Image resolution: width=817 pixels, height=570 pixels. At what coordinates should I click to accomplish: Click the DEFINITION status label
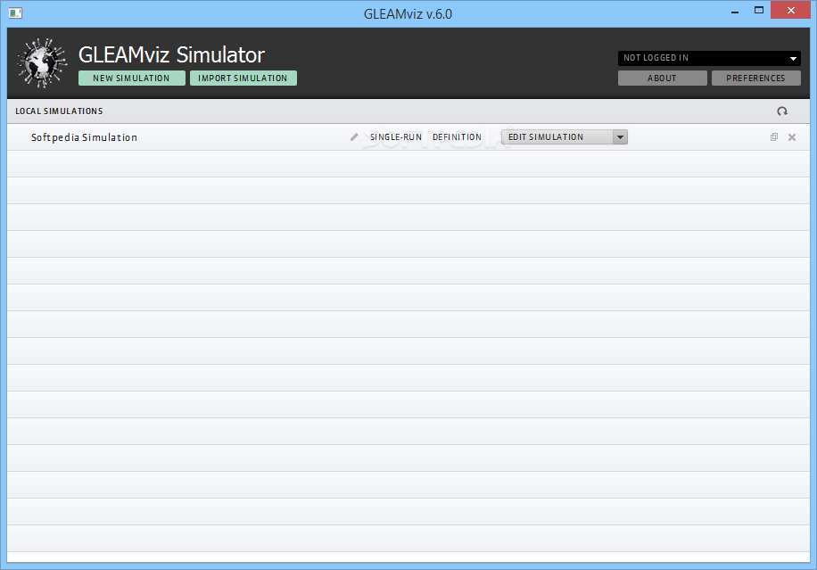[x=457, y=137]
